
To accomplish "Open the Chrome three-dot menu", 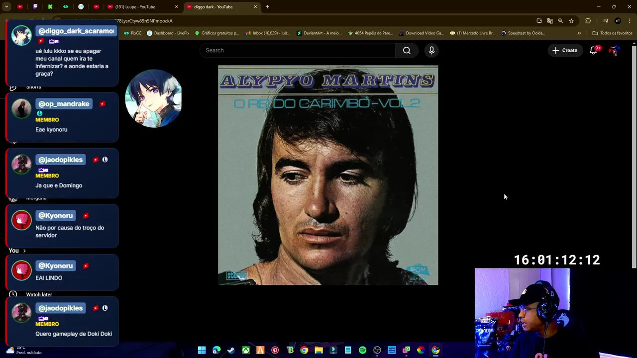I will pyautogui.click(x=629, y=21).
